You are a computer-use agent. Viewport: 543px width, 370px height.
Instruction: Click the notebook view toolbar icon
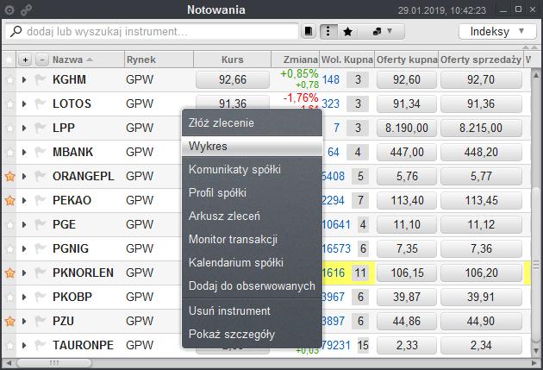coord(309,32)
